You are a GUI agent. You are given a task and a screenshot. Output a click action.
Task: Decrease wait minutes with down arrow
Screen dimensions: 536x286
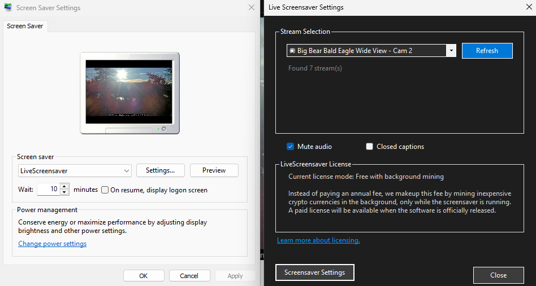point(64,192)
